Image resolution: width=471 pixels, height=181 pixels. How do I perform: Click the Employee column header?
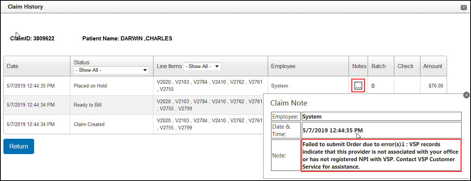[283, 66]
